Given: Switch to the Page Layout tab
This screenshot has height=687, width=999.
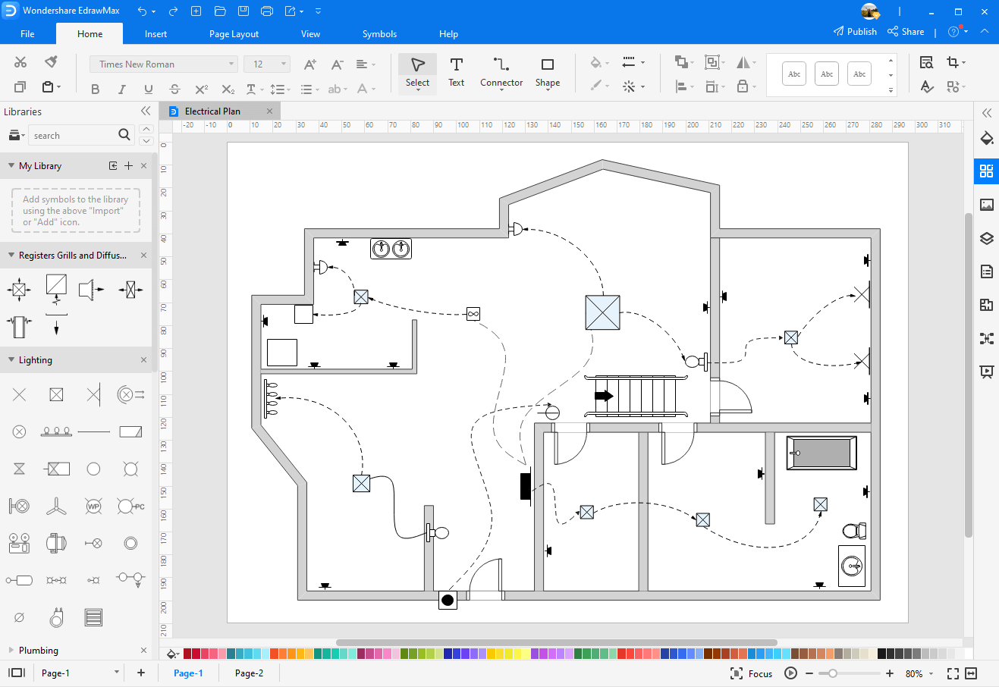Looking at the screenshot, I should pos(234,34).
